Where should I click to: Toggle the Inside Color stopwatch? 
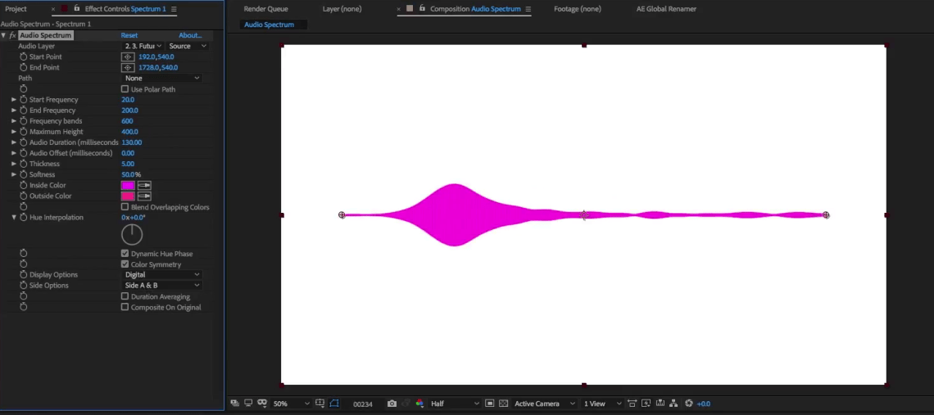click(23, 185)
